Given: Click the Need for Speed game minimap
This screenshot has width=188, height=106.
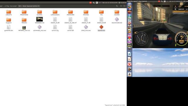Looking at the screenshot, I should pos(141,39).
